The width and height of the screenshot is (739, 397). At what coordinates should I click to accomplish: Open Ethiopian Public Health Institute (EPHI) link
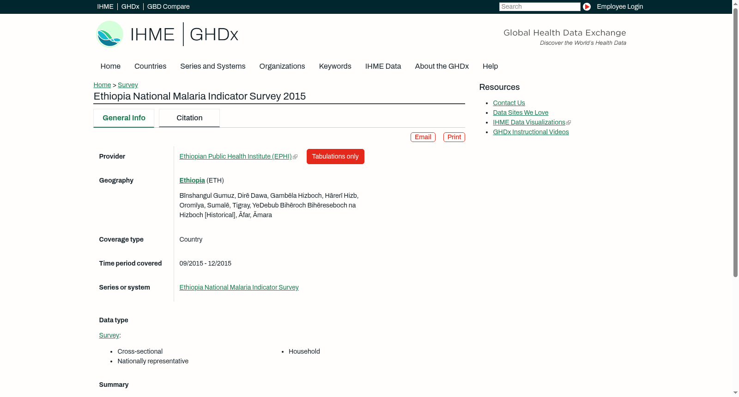236,156
